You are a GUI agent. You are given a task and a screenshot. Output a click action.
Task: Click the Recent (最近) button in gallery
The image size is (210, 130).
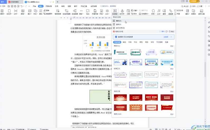pyautogui.click(x=171, y=32)
